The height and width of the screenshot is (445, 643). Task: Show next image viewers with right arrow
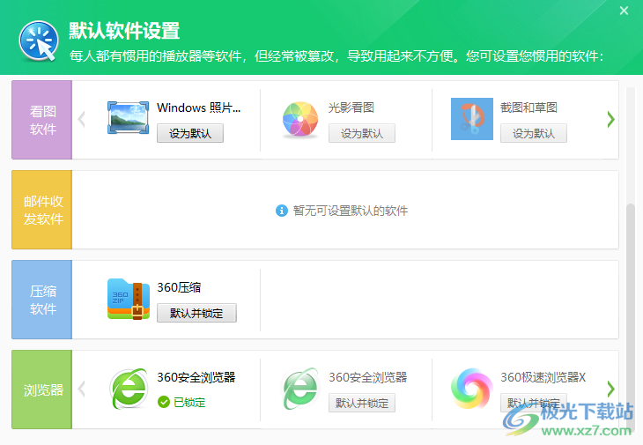[x=610, y=119]
